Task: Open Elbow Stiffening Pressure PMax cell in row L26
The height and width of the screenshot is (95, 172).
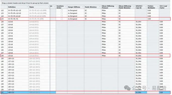Action: click(x=110, y=22)
